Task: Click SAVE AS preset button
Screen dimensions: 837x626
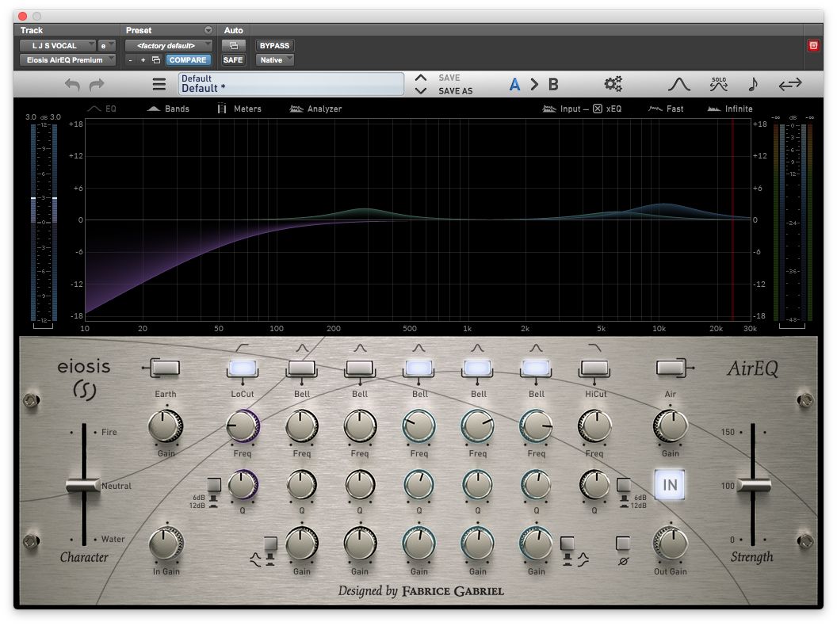Action: (455, 90)
